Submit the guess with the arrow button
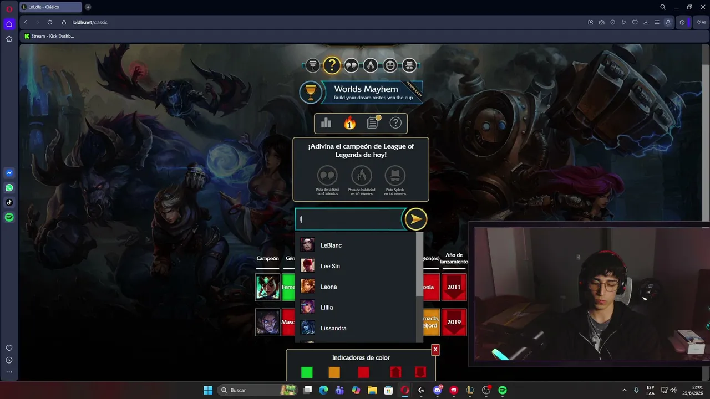 tap(415, 219)
